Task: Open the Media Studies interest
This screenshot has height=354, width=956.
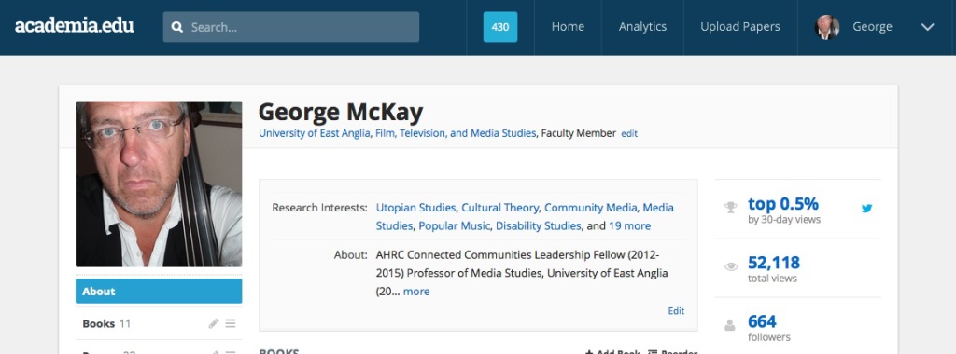Action: click(525, 216)
